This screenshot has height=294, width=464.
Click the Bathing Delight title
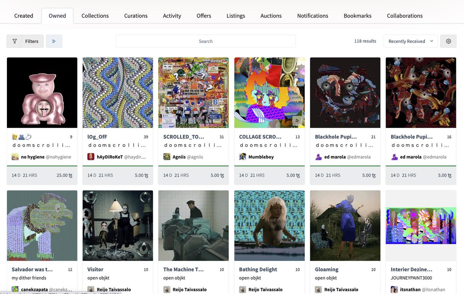coord(258,270)
